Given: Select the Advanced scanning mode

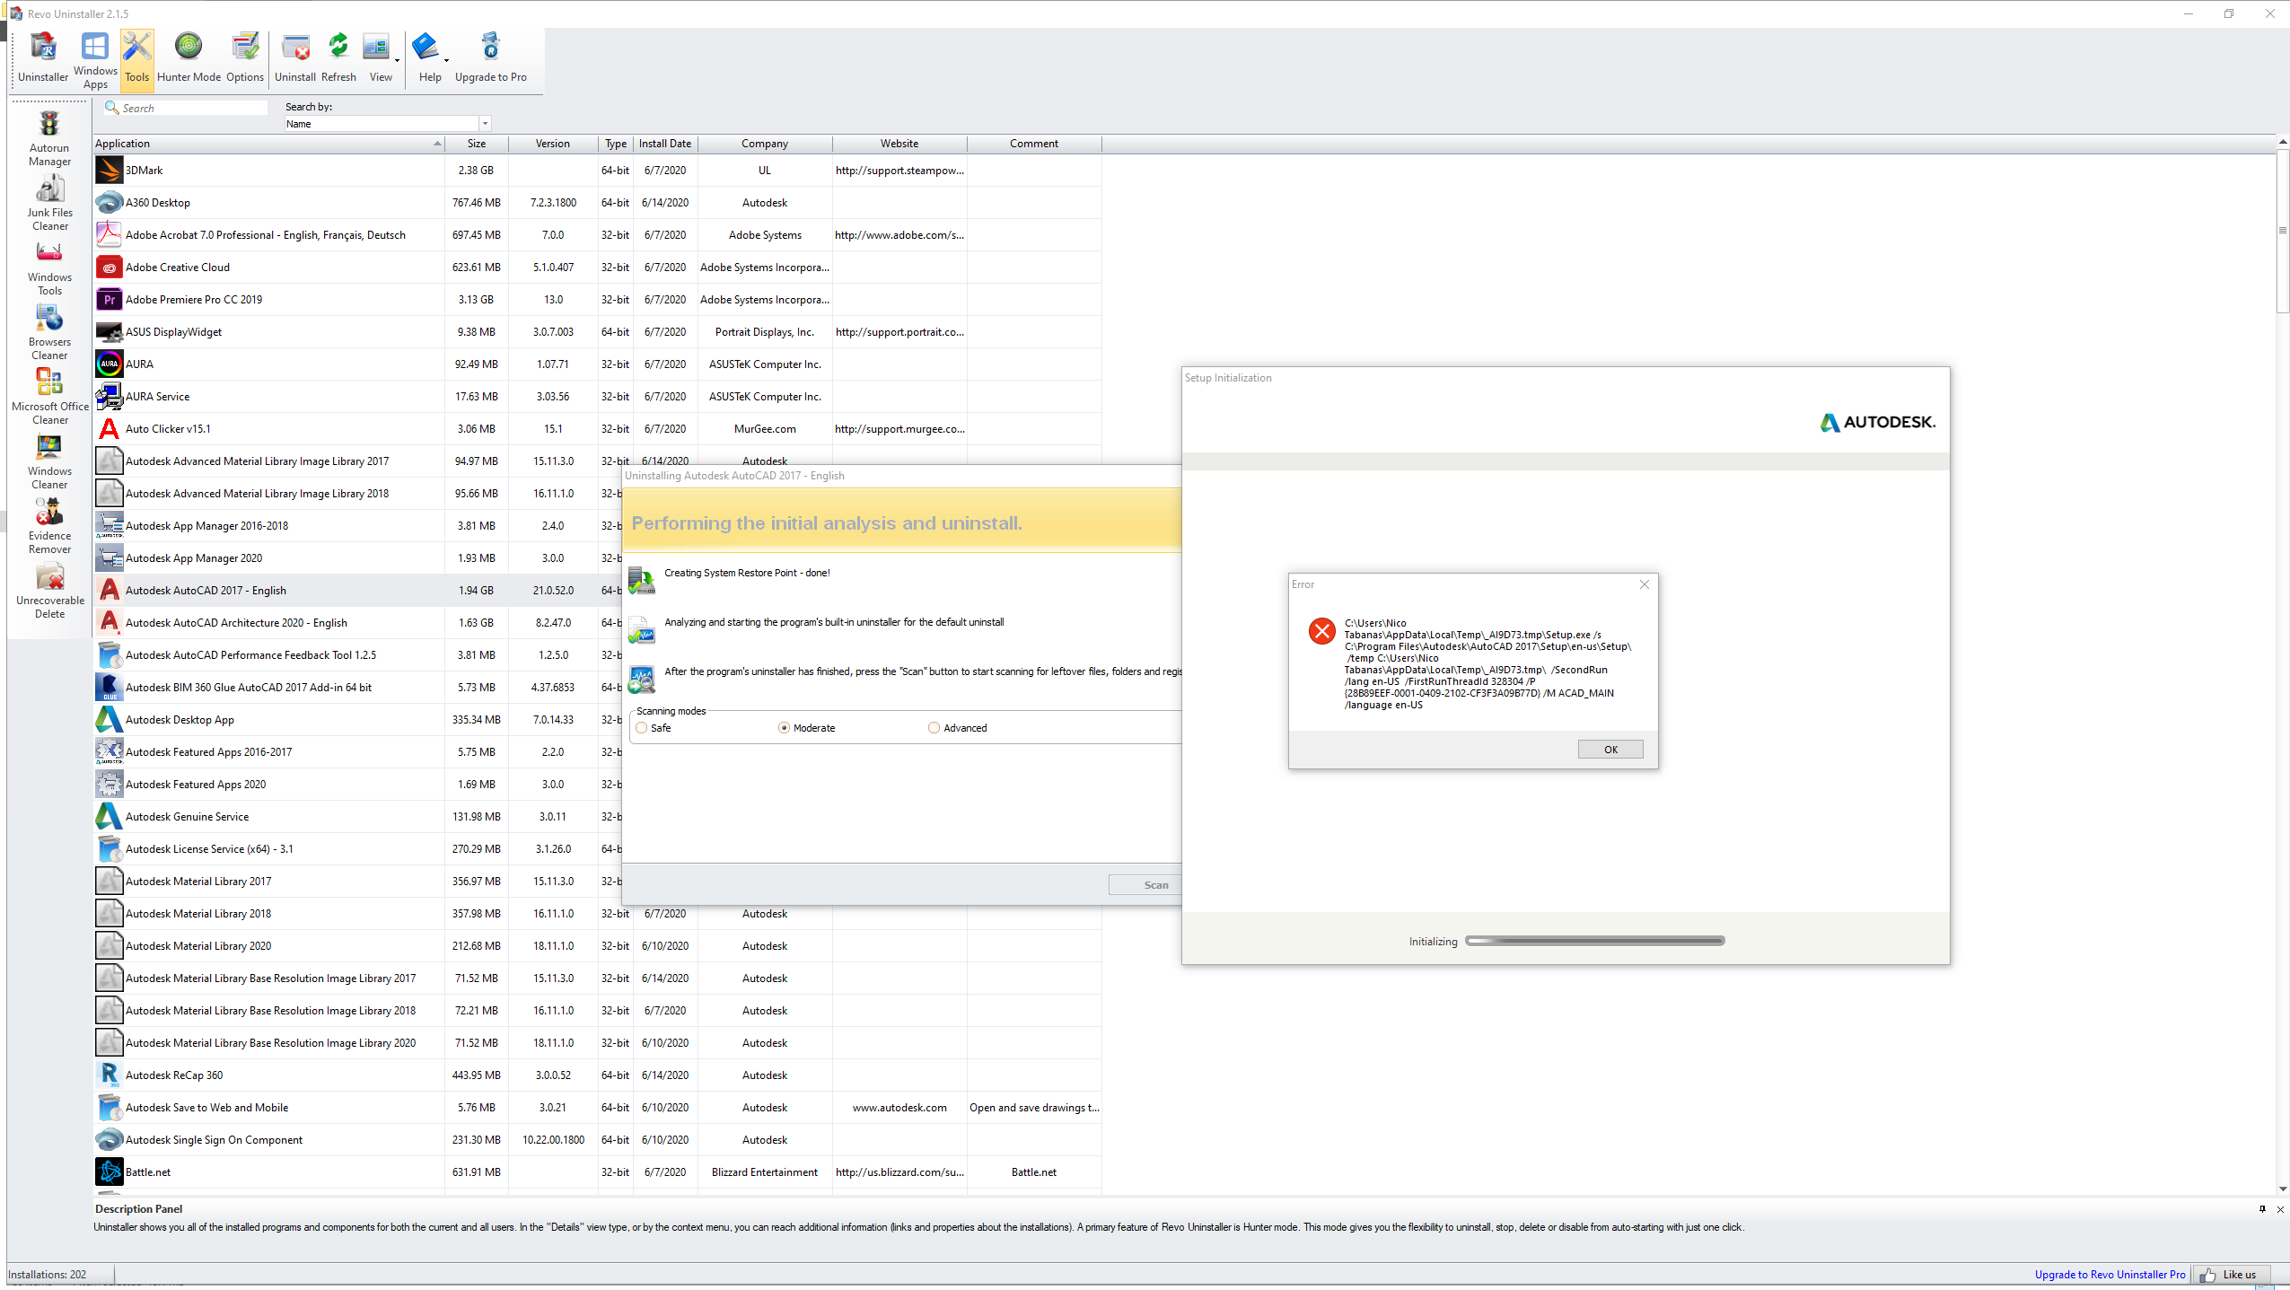Looking at the screenshot, I should coord(934,728).
